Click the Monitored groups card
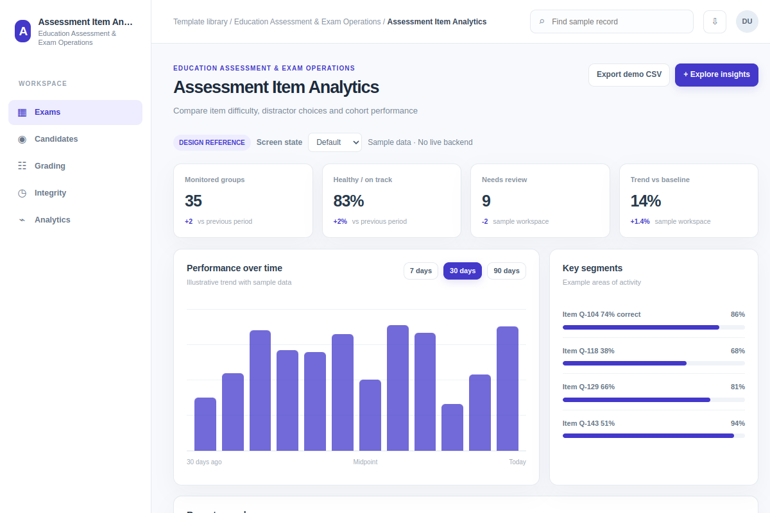Screen dimensions: 770x513 pyautogui.click(x=243, y=201)
